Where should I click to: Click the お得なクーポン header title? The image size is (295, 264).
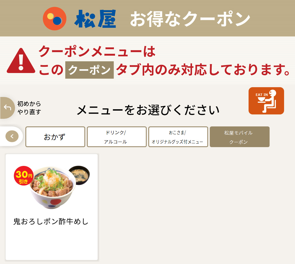[190, 19]
